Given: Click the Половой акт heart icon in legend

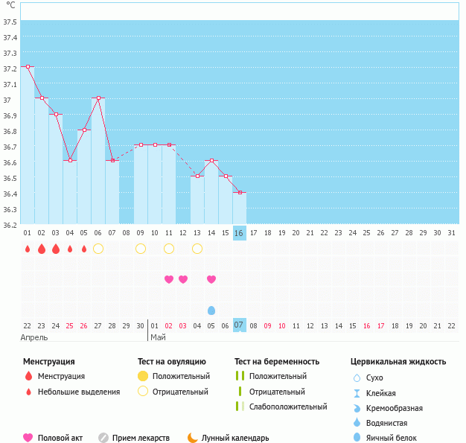Looking at the screenshot, I should [x=28, y=438].
